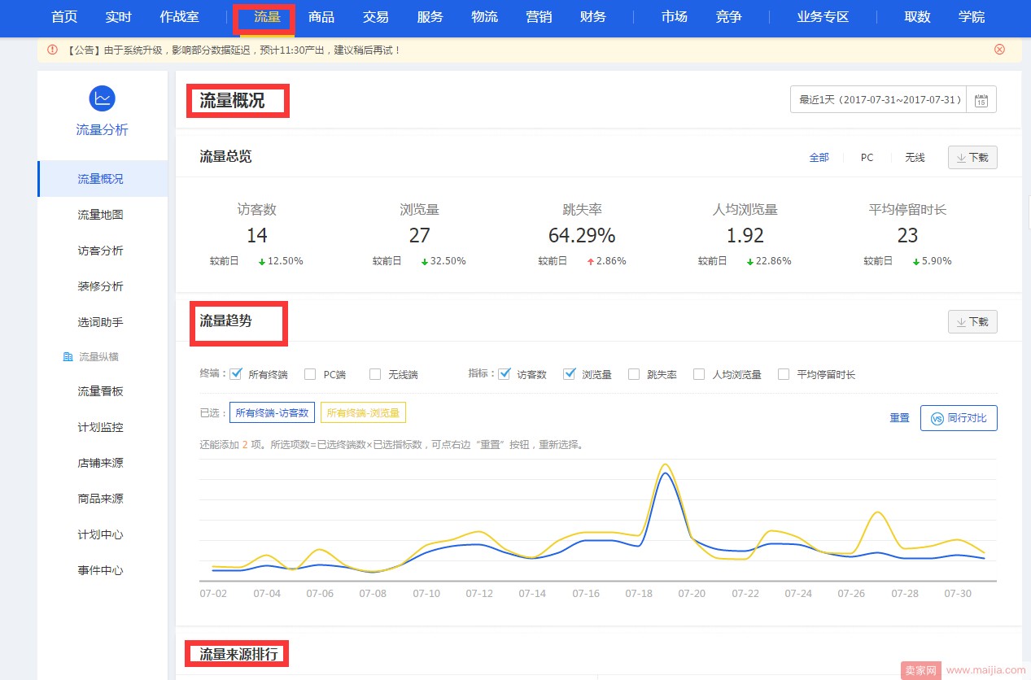Open the 实时 tab
The image size is (1031, 680).
[x=119, y=17]
